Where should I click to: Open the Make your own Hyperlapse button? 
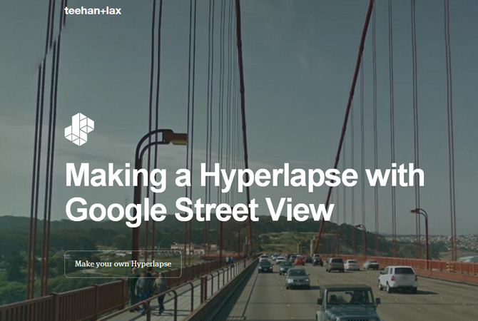123,265
